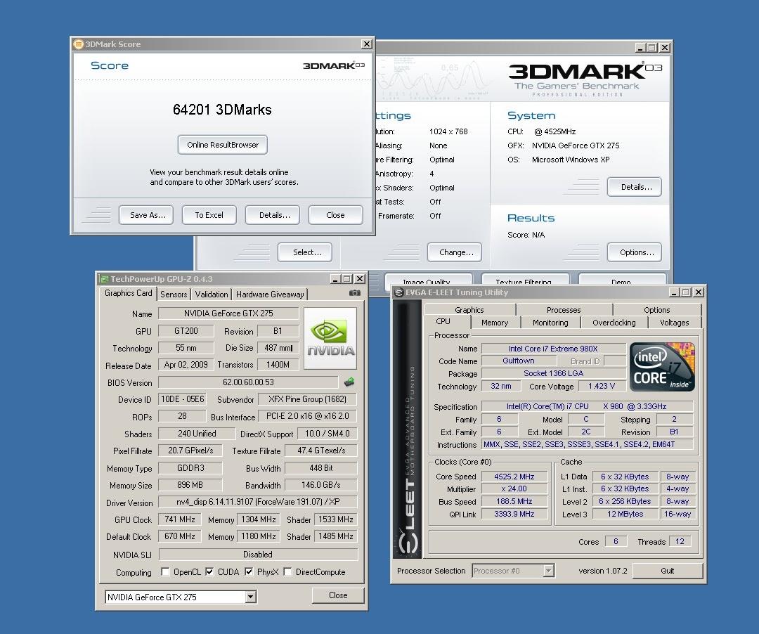Image resolution: width=759 pixels, height=634 pixels.
Task: Click the Texture Filtering button
Action: (x=525, y=280)
